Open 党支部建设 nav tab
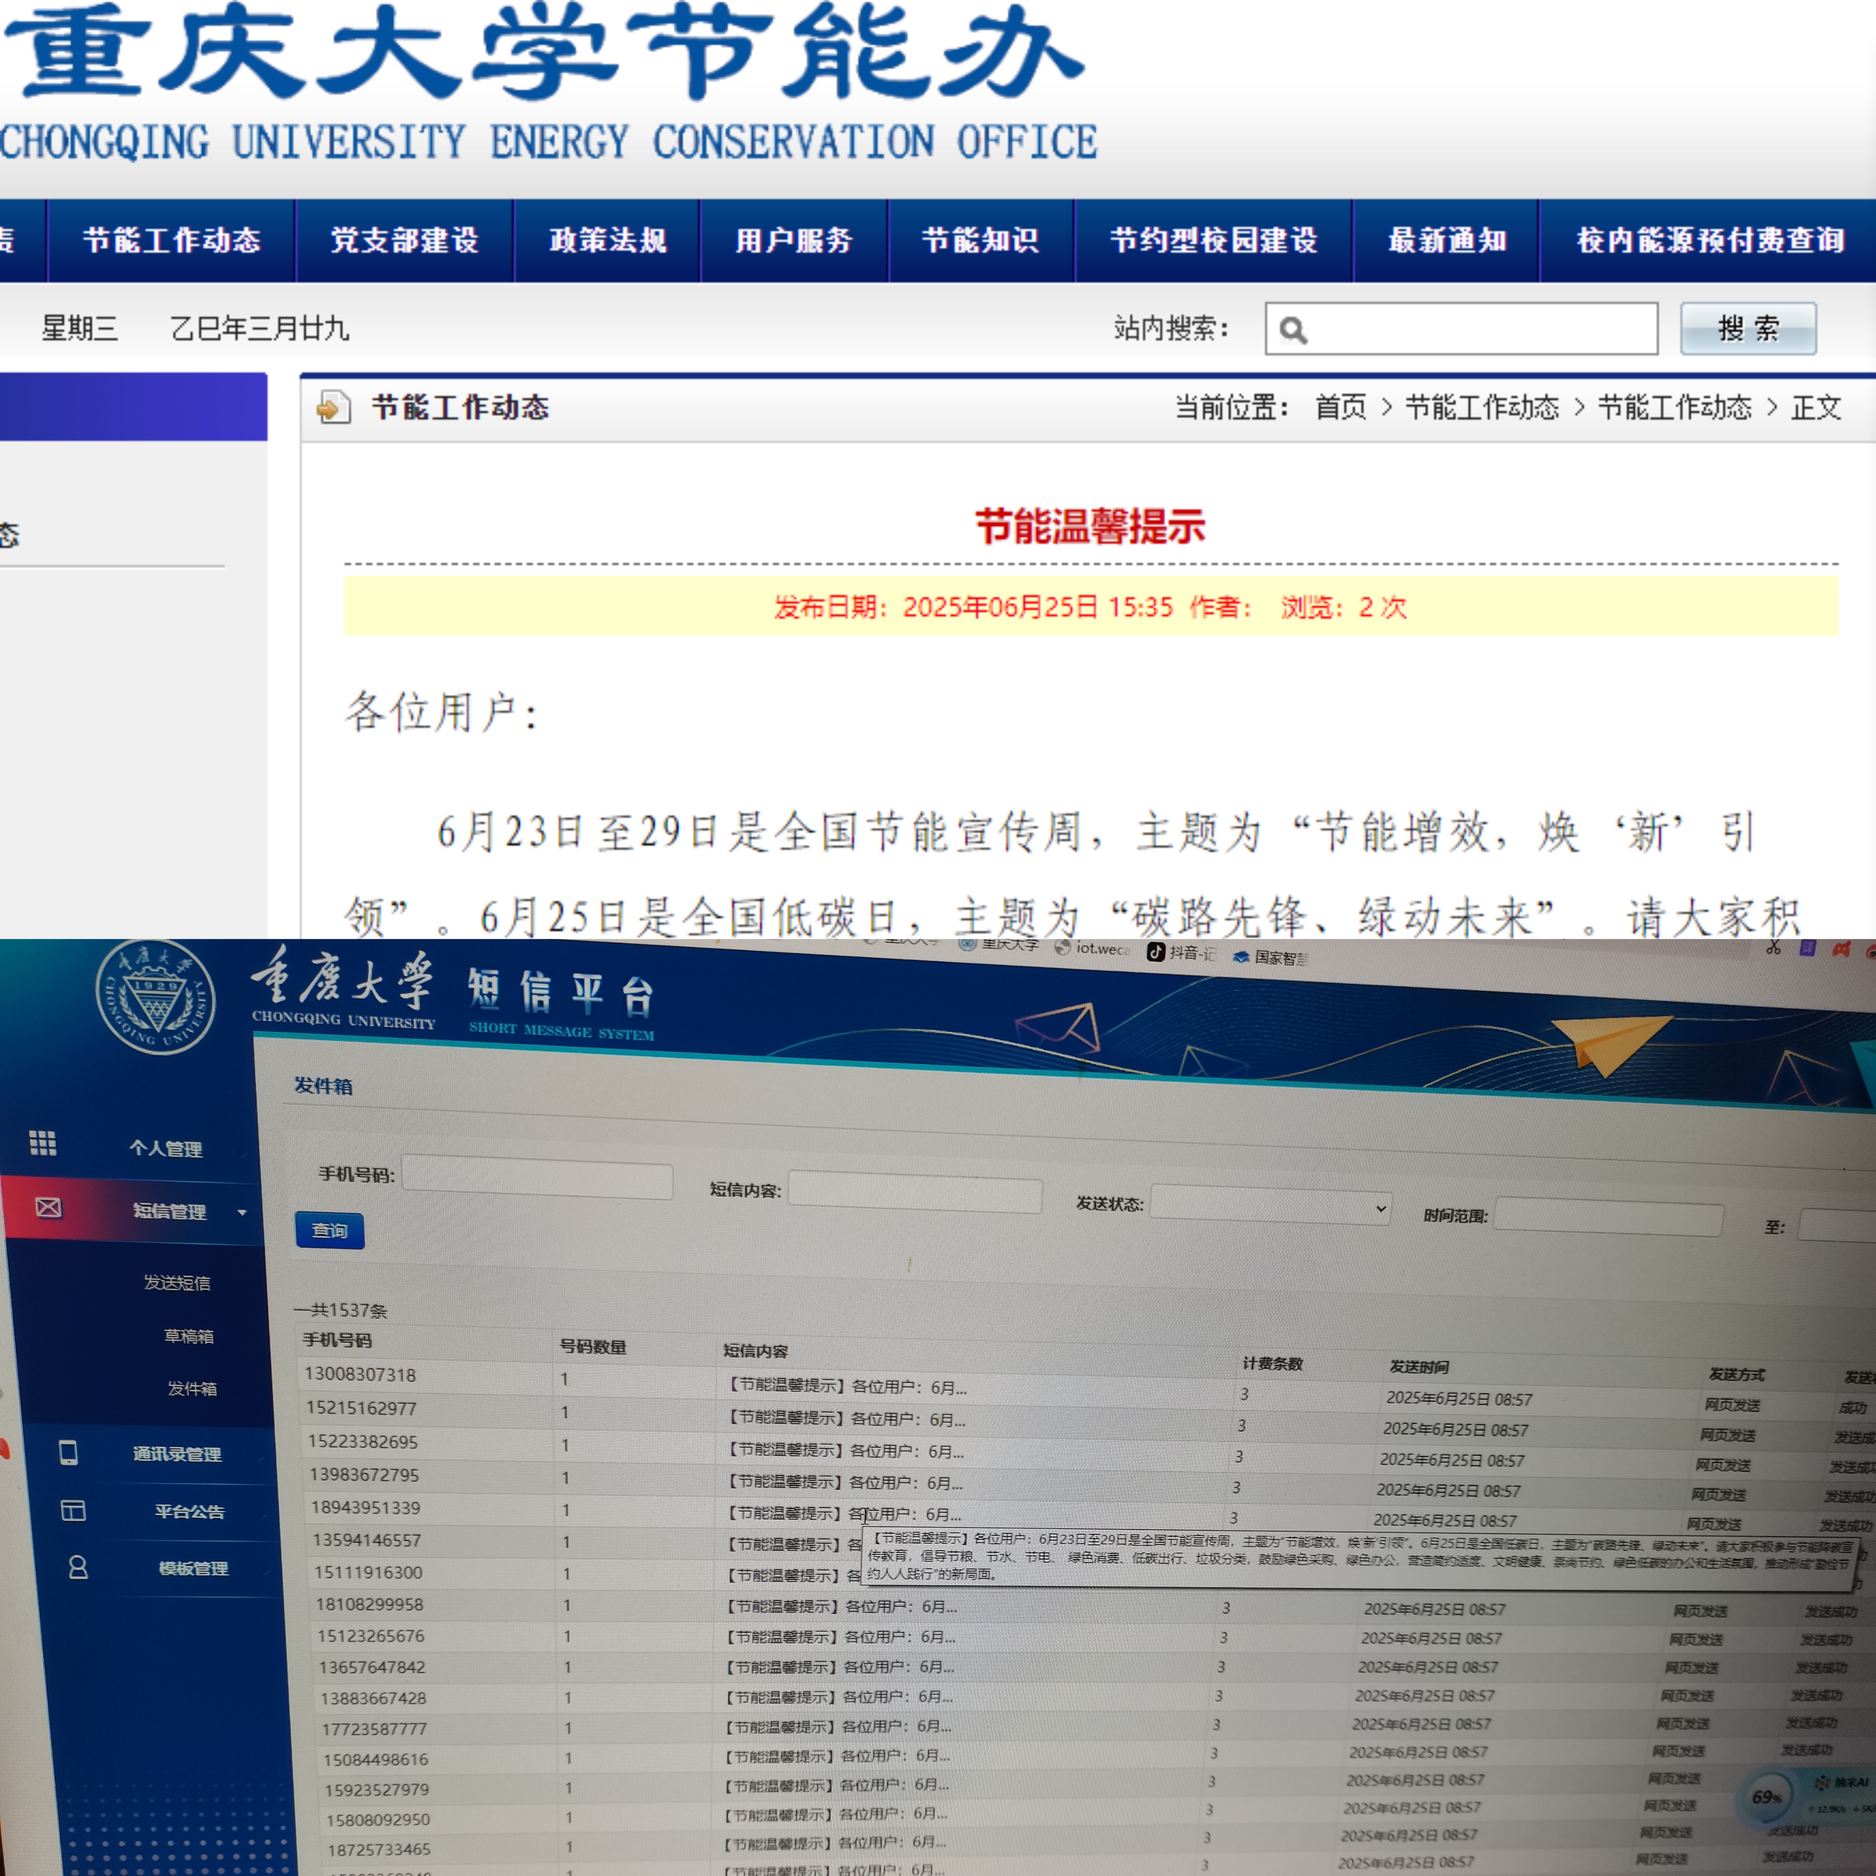 404,240
